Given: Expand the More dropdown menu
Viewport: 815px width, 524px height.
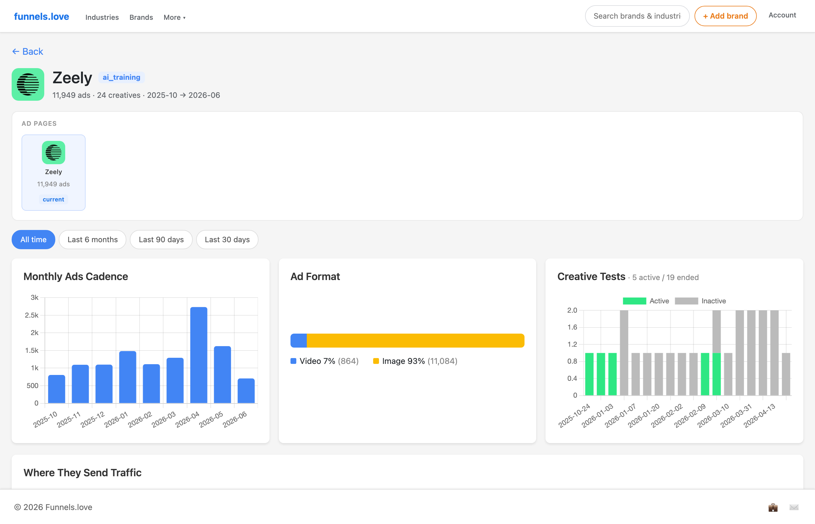Looking at the screenshot, I should pos(174,17).
